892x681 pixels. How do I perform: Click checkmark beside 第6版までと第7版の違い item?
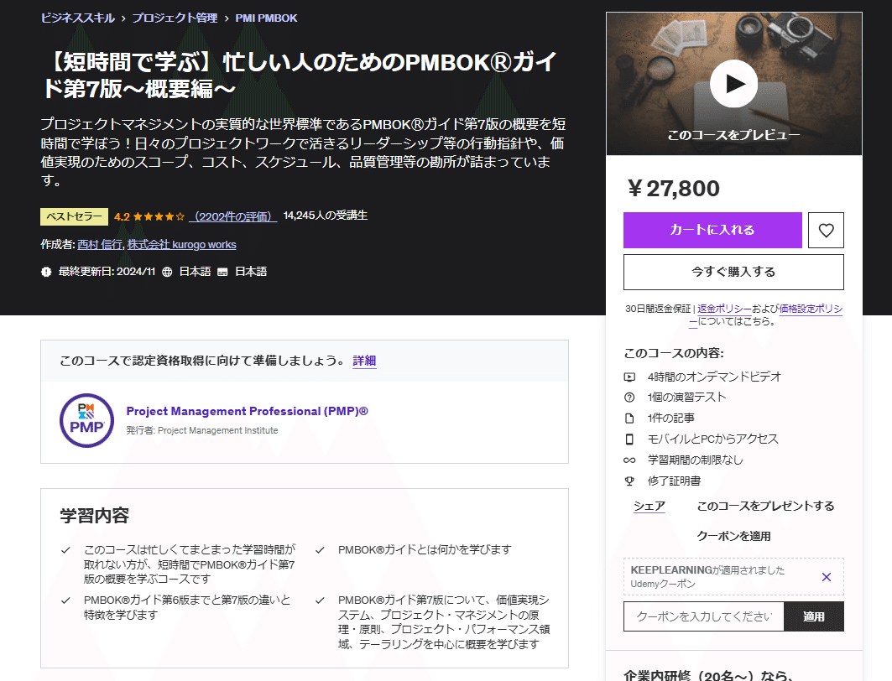click(66, 600)
